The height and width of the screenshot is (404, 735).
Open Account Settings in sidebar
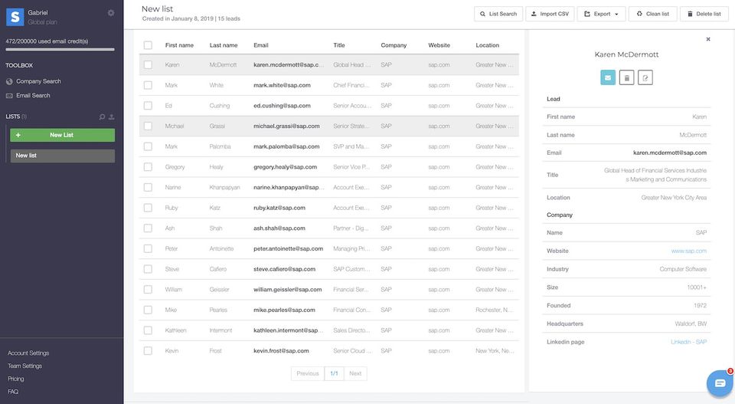pyautogui.click(x=28, y=353)
